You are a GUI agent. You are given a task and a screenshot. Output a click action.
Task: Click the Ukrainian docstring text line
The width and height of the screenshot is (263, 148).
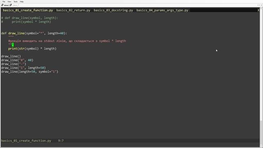pyautogui.click(x=67, y=41)
